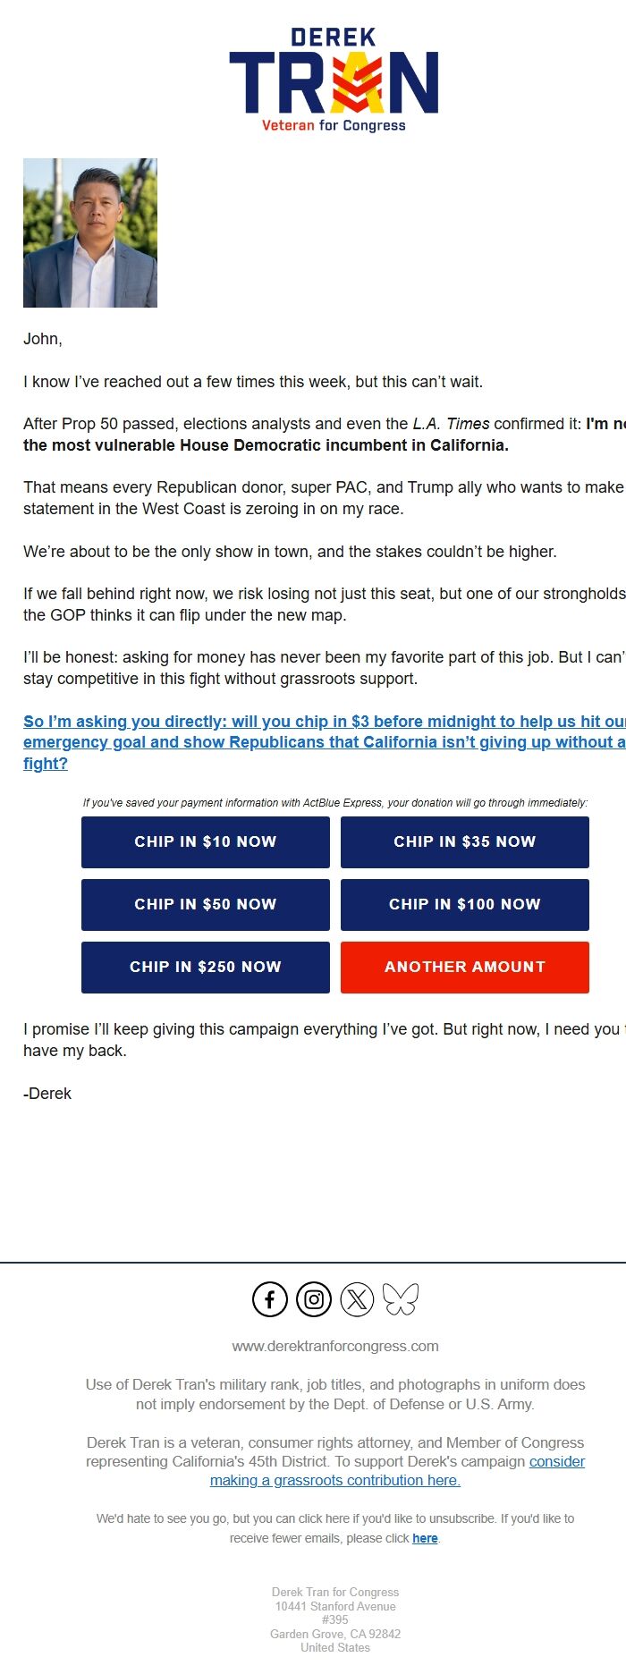Viewport: 626px width, 1674px height.
Task: Select the CHIP IN $100 NOW option
Action: [x=464, y=904]
